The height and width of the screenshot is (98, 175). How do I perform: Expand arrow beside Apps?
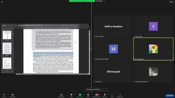(115, 95)
